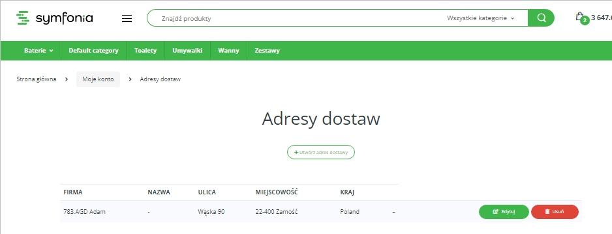The image size is (612, 234).
Task: Select the 22-400 Zamość cell
Action: tap(277, 212)
